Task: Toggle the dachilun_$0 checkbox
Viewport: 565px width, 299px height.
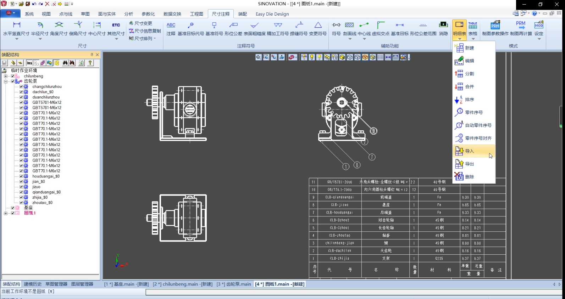Action: [21, 92]
